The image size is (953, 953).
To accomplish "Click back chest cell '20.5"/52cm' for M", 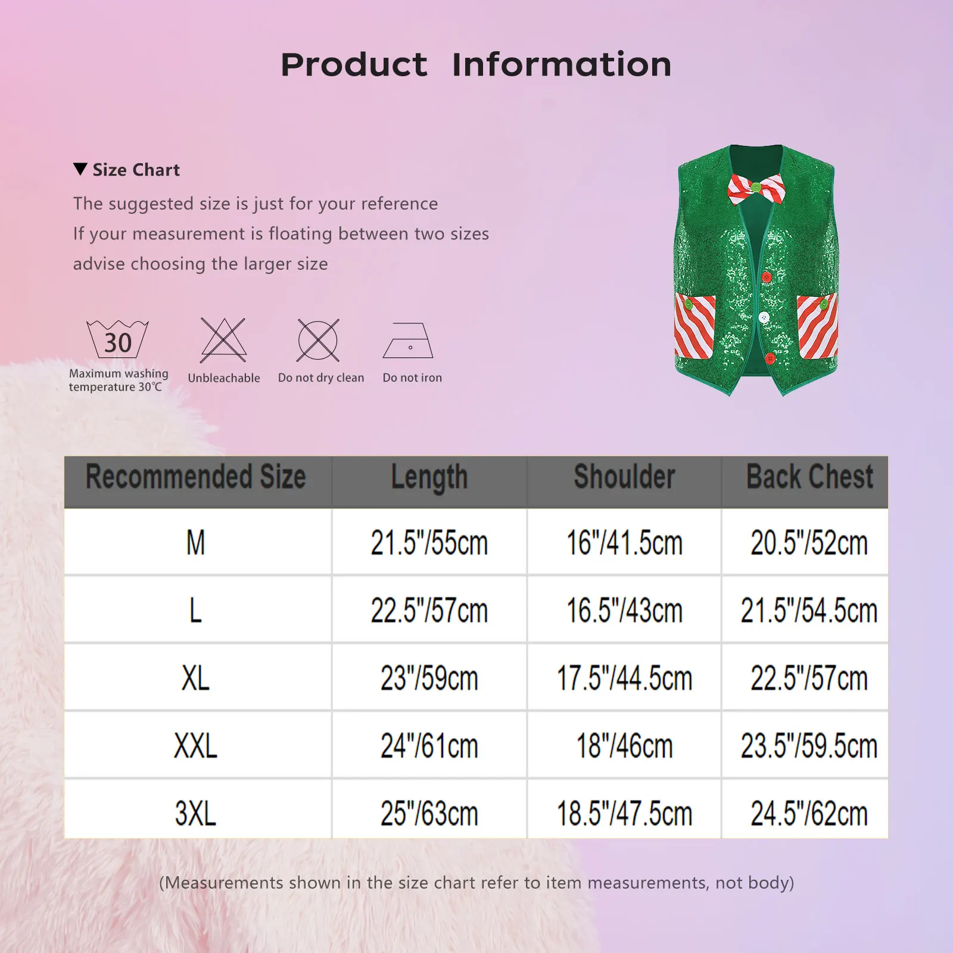I will [805, 542].
